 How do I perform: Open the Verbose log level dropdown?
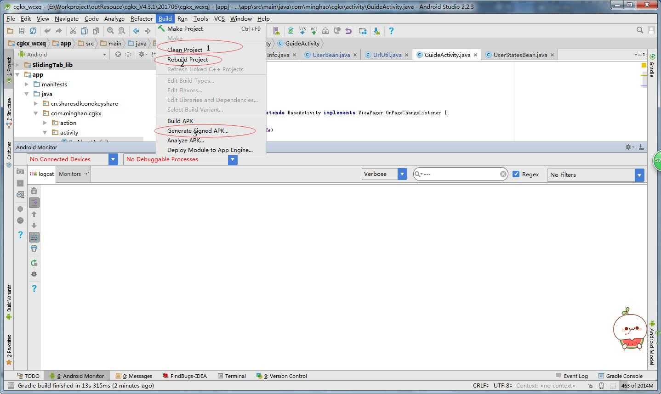[384, 174]
